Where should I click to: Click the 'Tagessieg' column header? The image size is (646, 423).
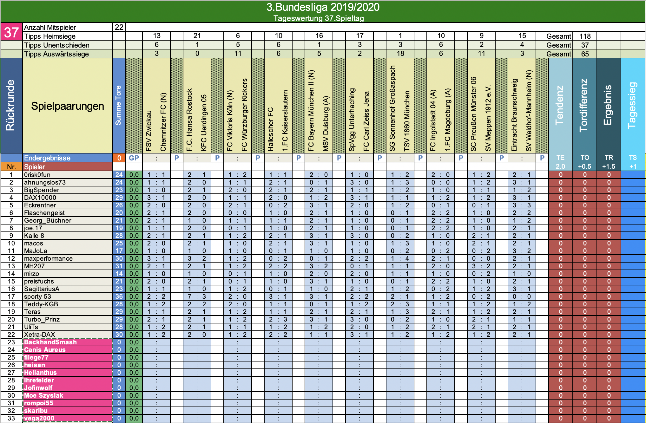click(x=633, y=105)
